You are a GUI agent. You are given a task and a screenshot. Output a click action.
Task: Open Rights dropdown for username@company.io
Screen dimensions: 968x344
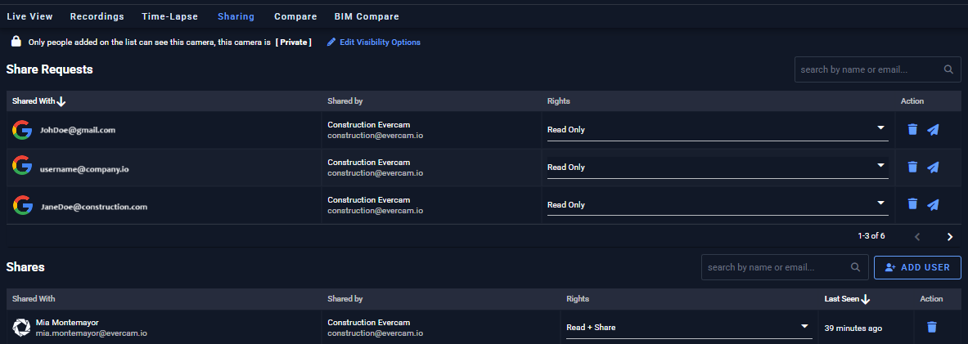[x=718, y=167]
